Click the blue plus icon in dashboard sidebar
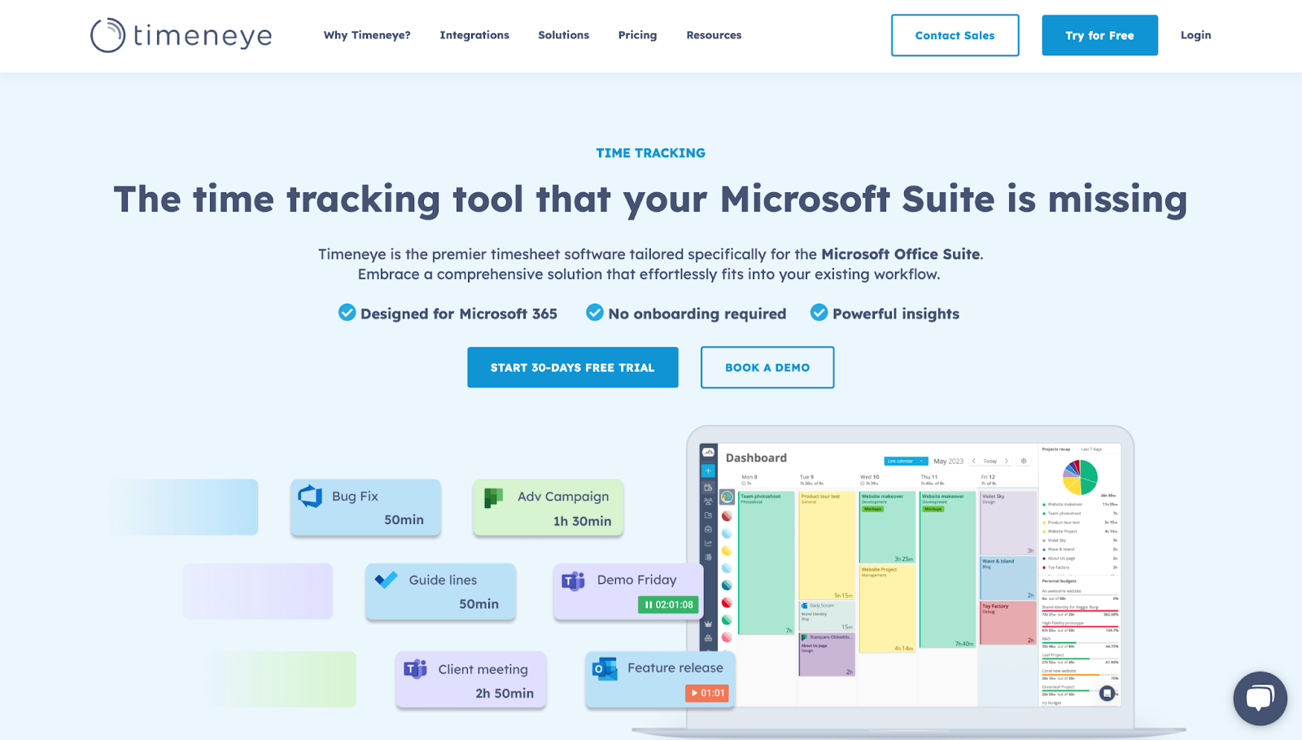 pyautogui.click(x=708, y=471)
